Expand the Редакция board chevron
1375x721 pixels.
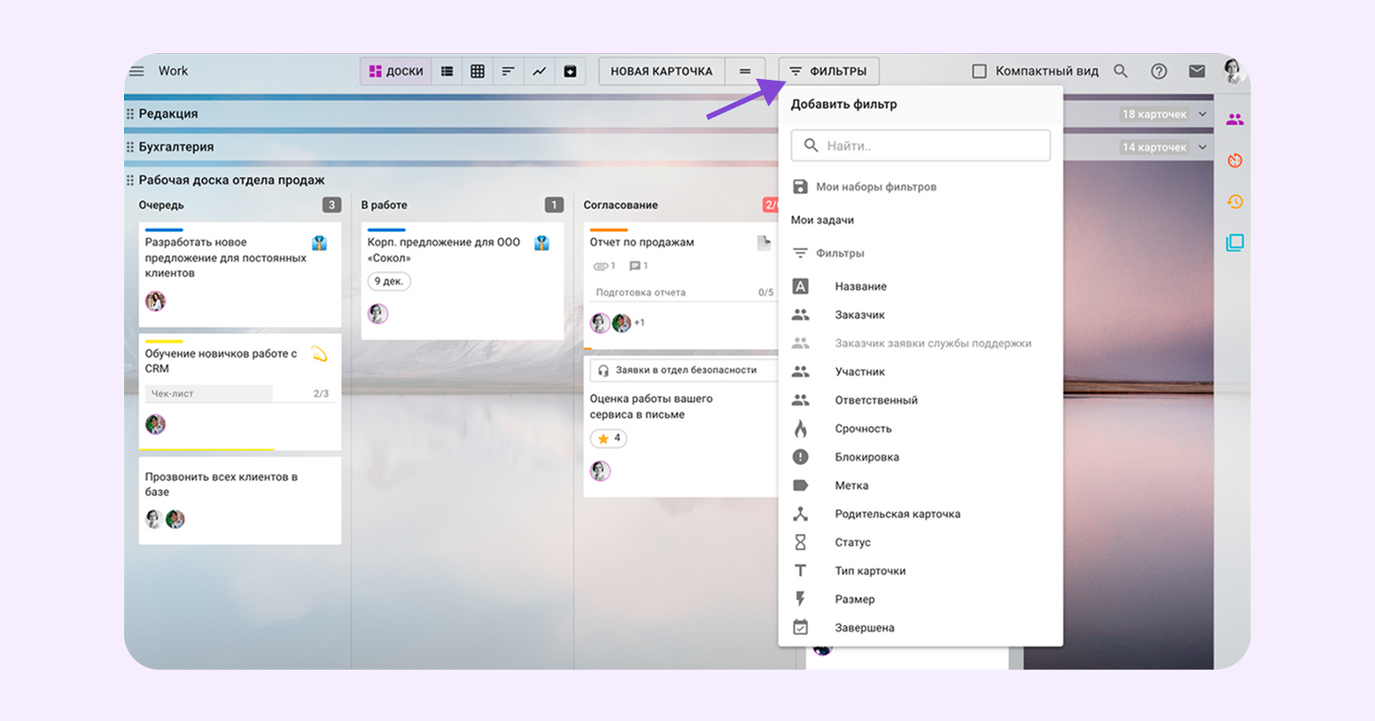(1202, 114)
